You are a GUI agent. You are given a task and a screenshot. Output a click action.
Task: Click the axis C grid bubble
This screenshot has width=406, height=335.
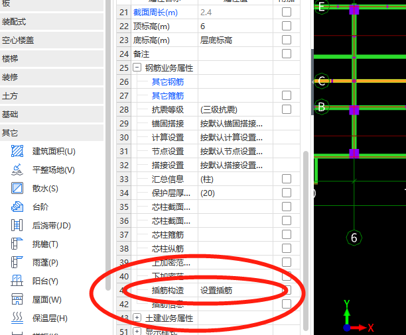(x=322, y=81)
